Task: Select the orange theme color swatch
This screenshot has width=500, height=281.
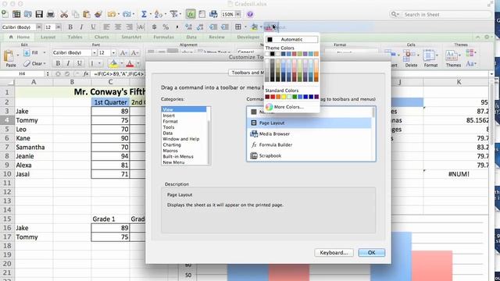Action: click(x=316, y=54)
